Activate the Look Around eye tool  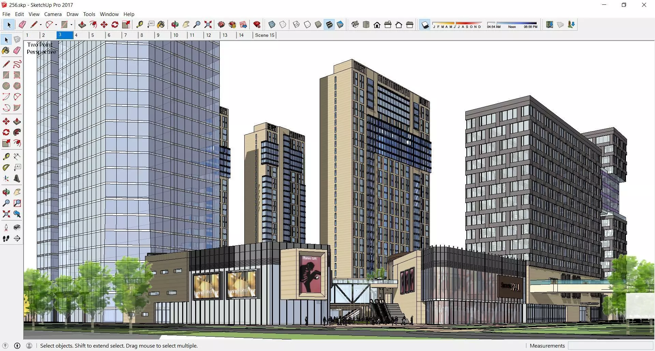[x=17, y=228]
